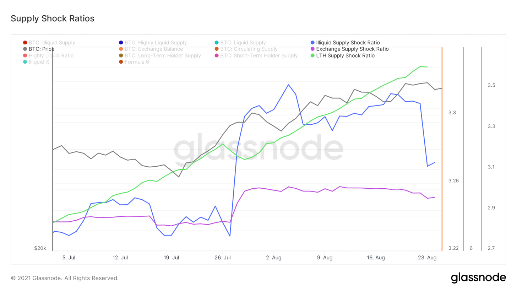
Task: Click the 9. Aug x-axis date label
Action: [x=324, y=258]
